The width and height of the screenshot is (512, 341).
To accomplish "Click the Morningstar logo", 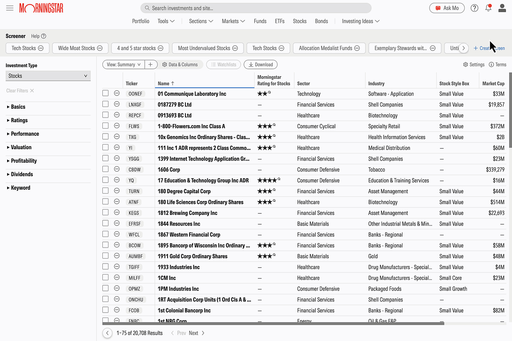I will 41,8.
